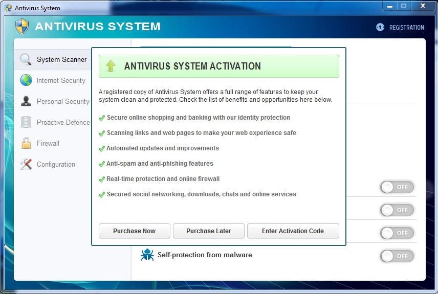Click the Proactive Defence database icon

coord(26,122)
